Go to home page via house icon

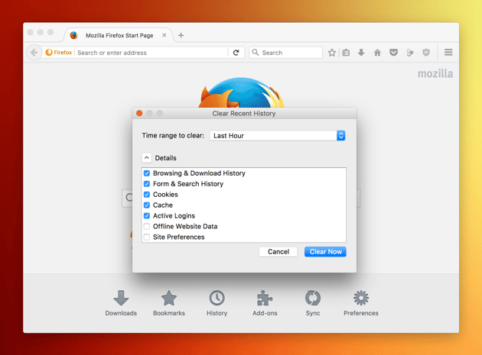(x=377, y=53)
